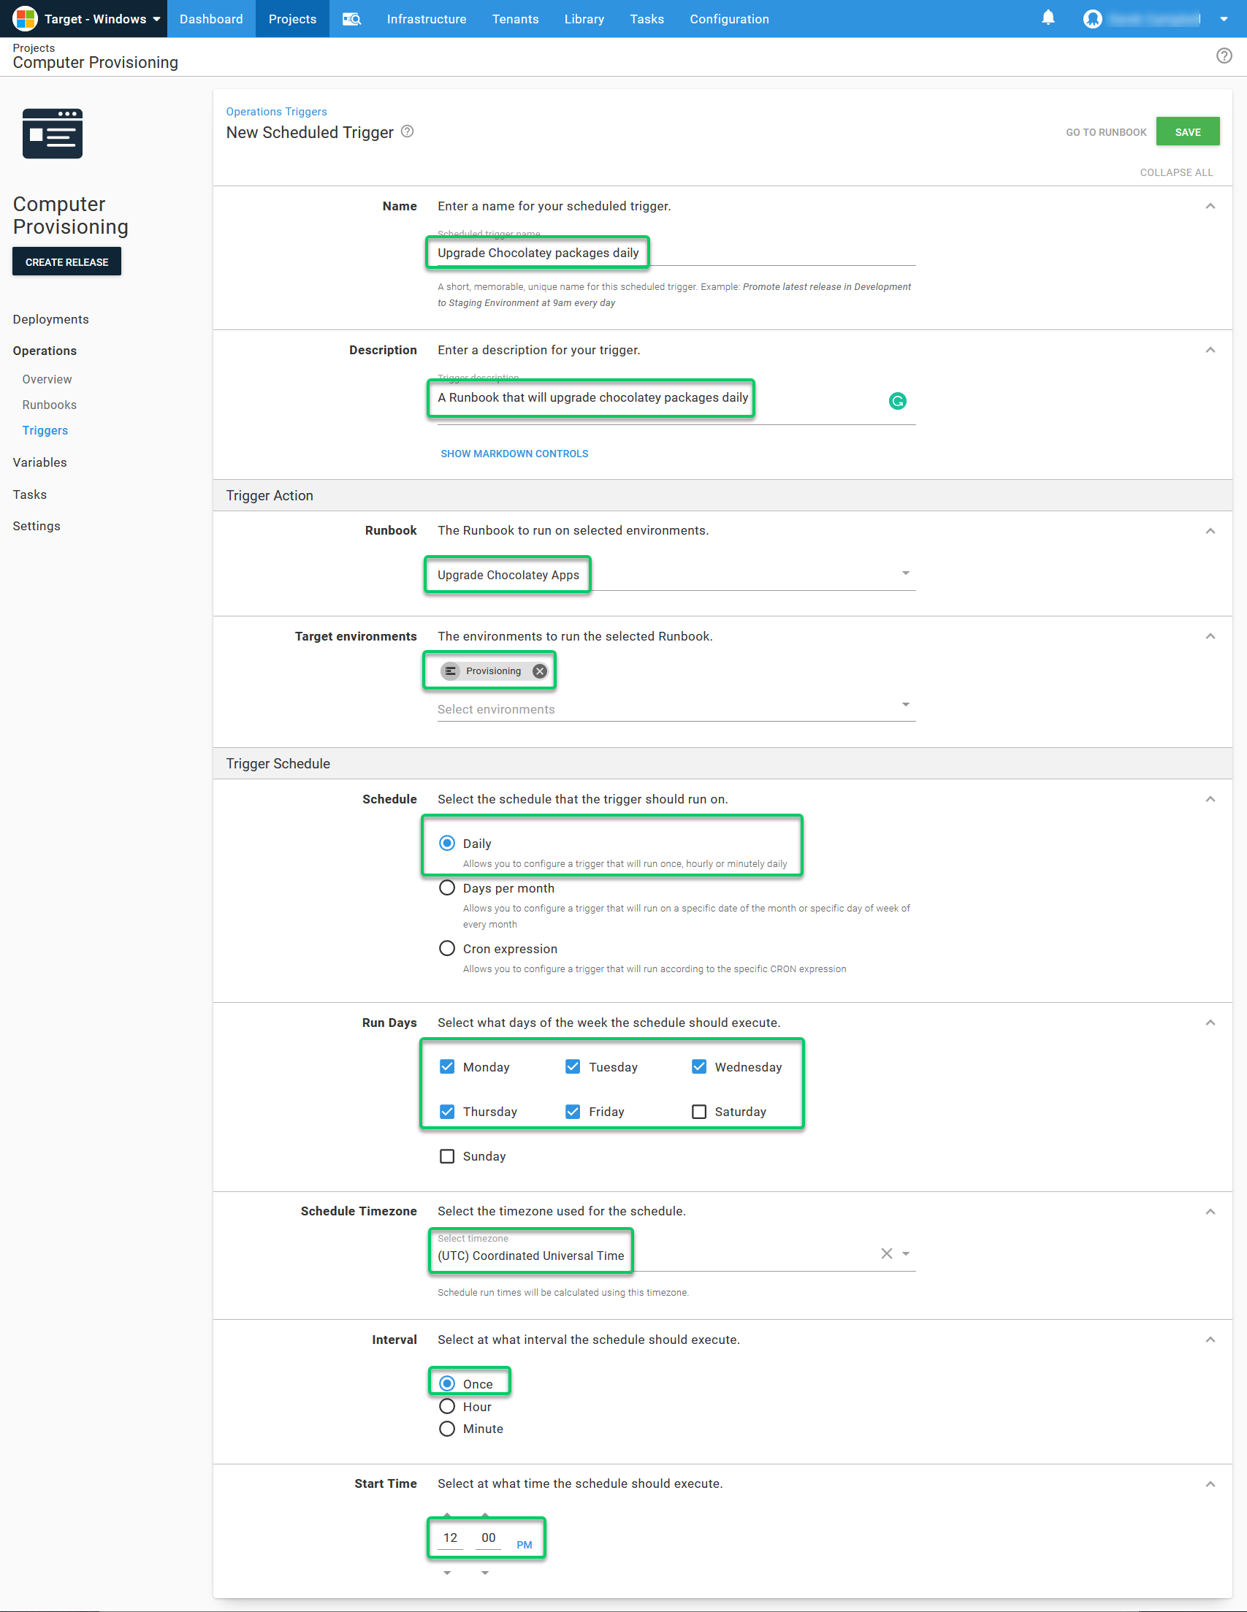Open the Infrastructure menu
This screenshot has height=1612, width=1247.
pyautogui.click(x=426, y=19)
